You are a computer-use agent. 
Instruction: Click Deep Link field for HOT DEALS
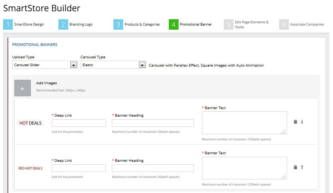click(79, 123)
